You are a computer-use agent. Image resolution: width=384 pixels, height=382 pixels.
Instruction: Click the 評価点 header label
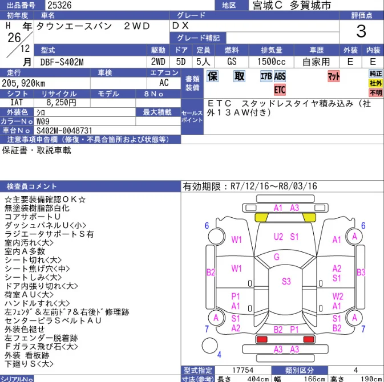(361, 15)
